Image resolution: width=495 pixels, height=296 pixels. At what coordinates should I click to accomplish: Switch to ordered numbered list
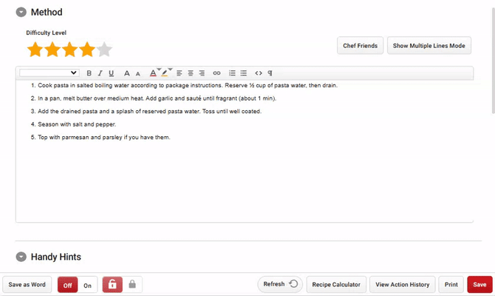click(232, 73)
